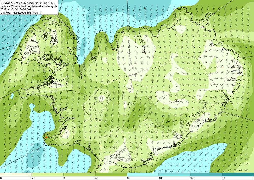
Task: Click the darkest teal swatch above 14 m/s
Action: tap(238, 175)
